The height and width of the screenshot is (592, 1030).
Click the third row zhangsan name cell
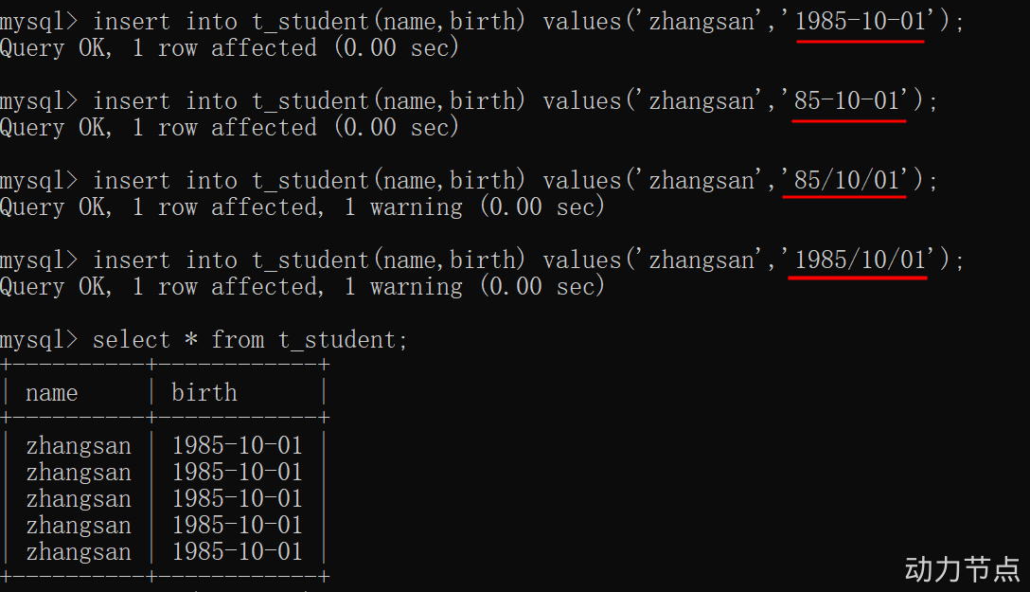[79, 499]
